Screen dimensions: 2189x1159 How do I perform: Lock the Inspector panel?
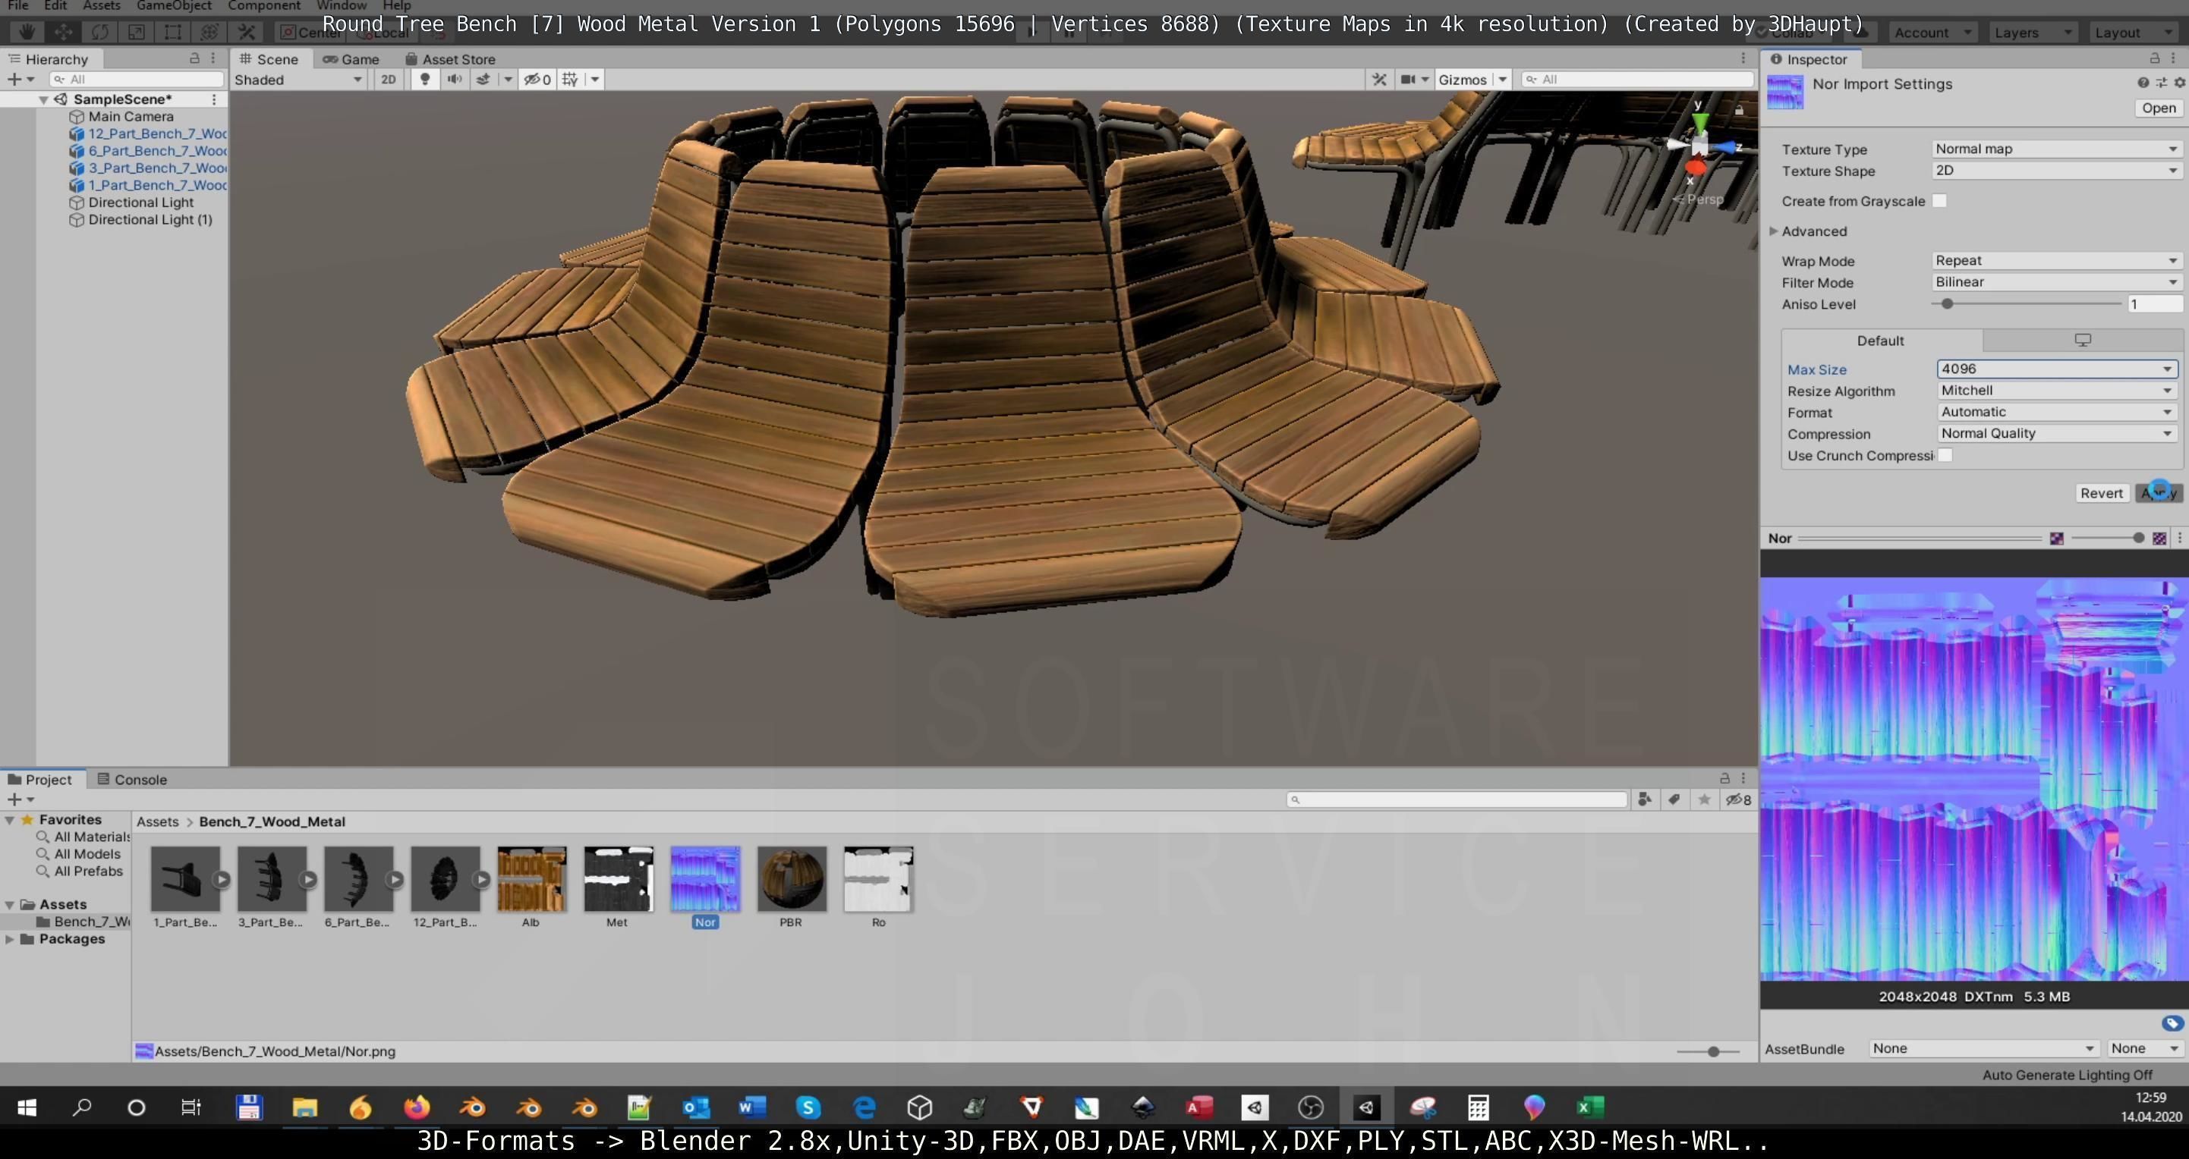(2154, 58)
